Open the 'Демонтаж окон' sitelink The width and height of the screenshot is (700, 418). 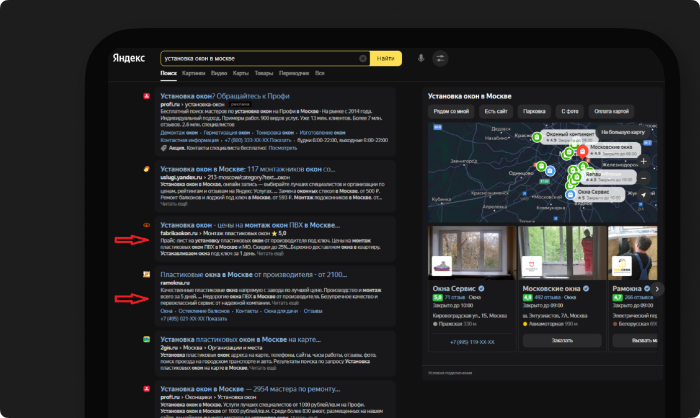[x=179, y=133]
